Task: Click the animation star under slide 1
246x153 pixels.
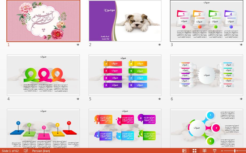Action: tap(78, 45)
